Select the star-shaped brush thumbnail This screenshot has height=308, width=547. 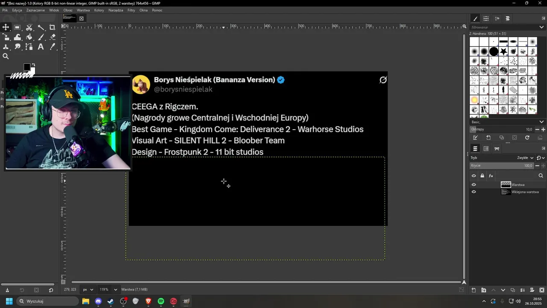(503, 51)
